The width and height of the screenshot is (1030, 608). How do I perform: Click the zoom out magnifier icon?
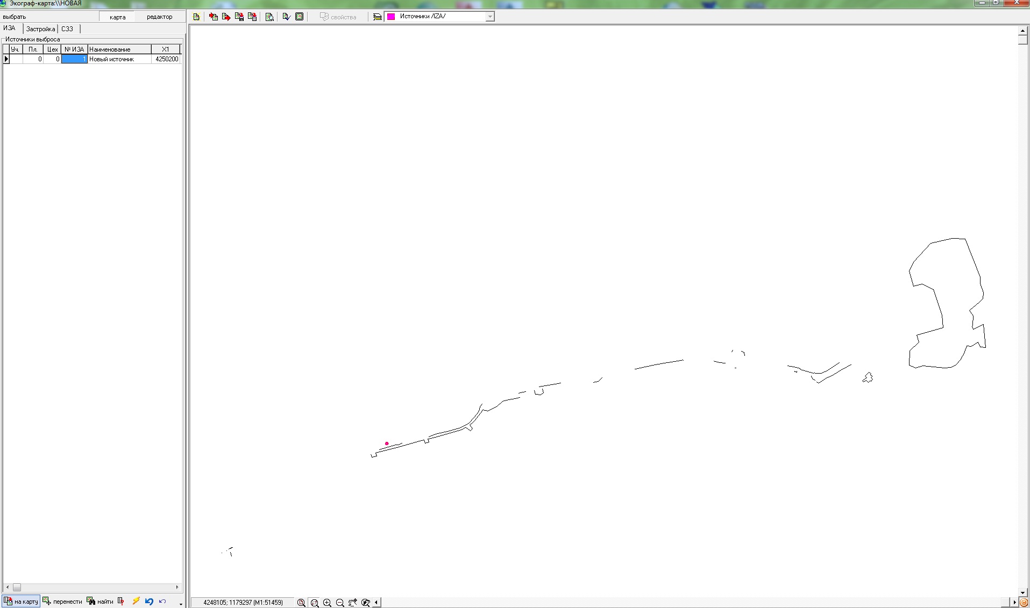point(340,603)
